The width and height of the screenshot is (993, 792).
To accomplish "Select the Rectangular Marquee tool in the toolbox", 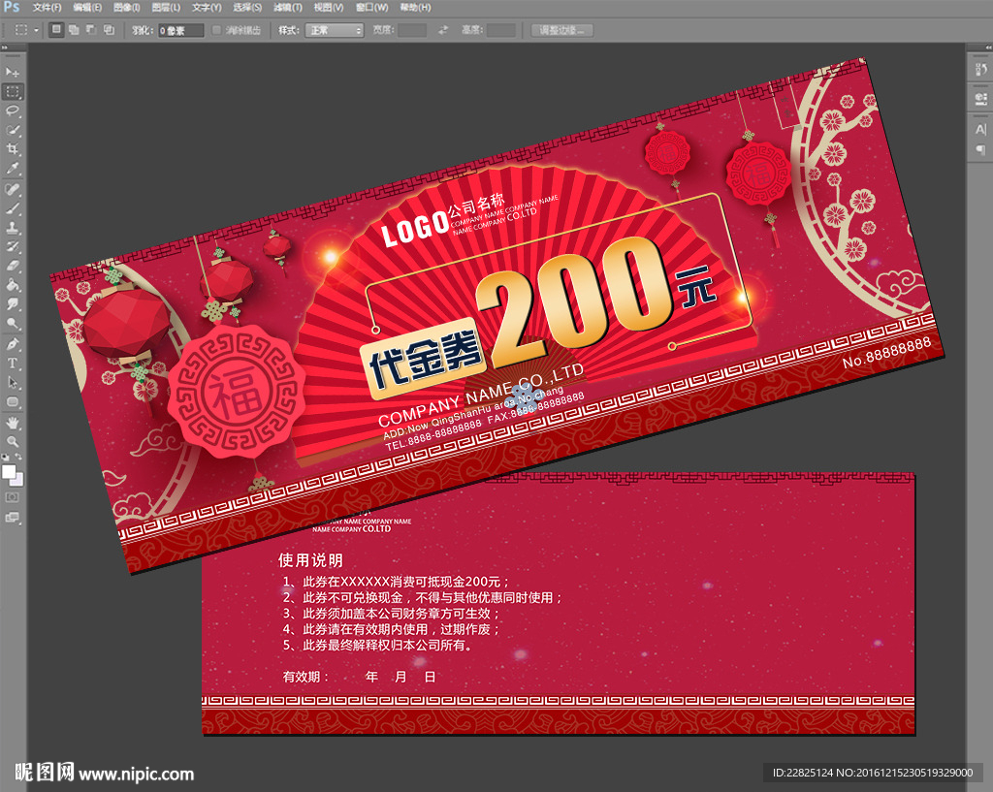I will pyautogui.click(x=12, y=92).
